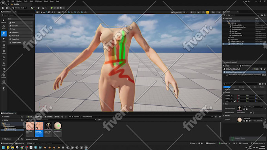Click the Place Actors search field
267x150 pixels.
tap(17, 15)
